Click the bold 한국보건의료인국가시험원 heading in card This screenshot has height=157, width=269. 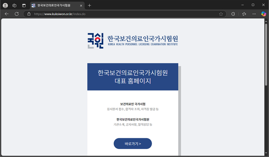(133, 119)
